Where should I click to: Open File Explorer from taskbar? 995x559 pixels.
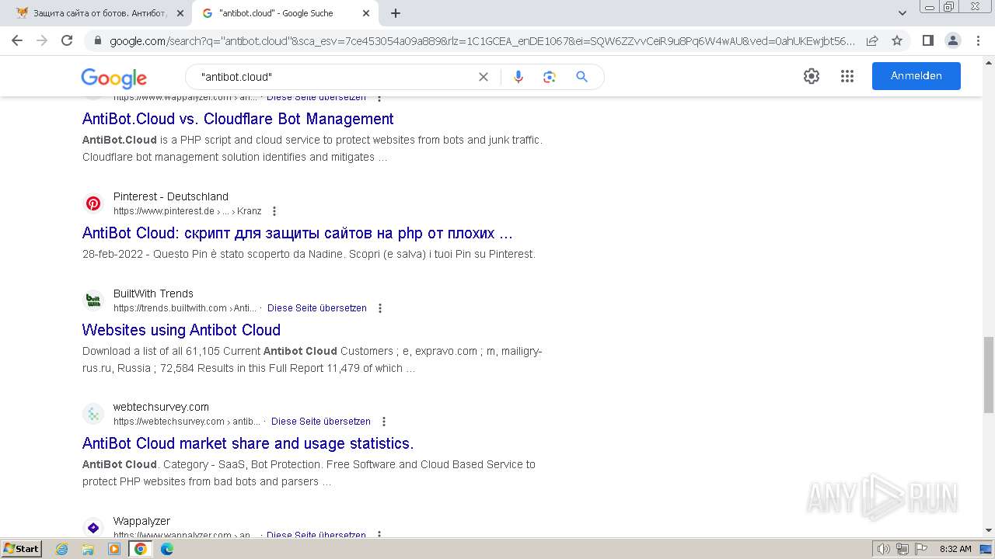click(x=88, y=549)
